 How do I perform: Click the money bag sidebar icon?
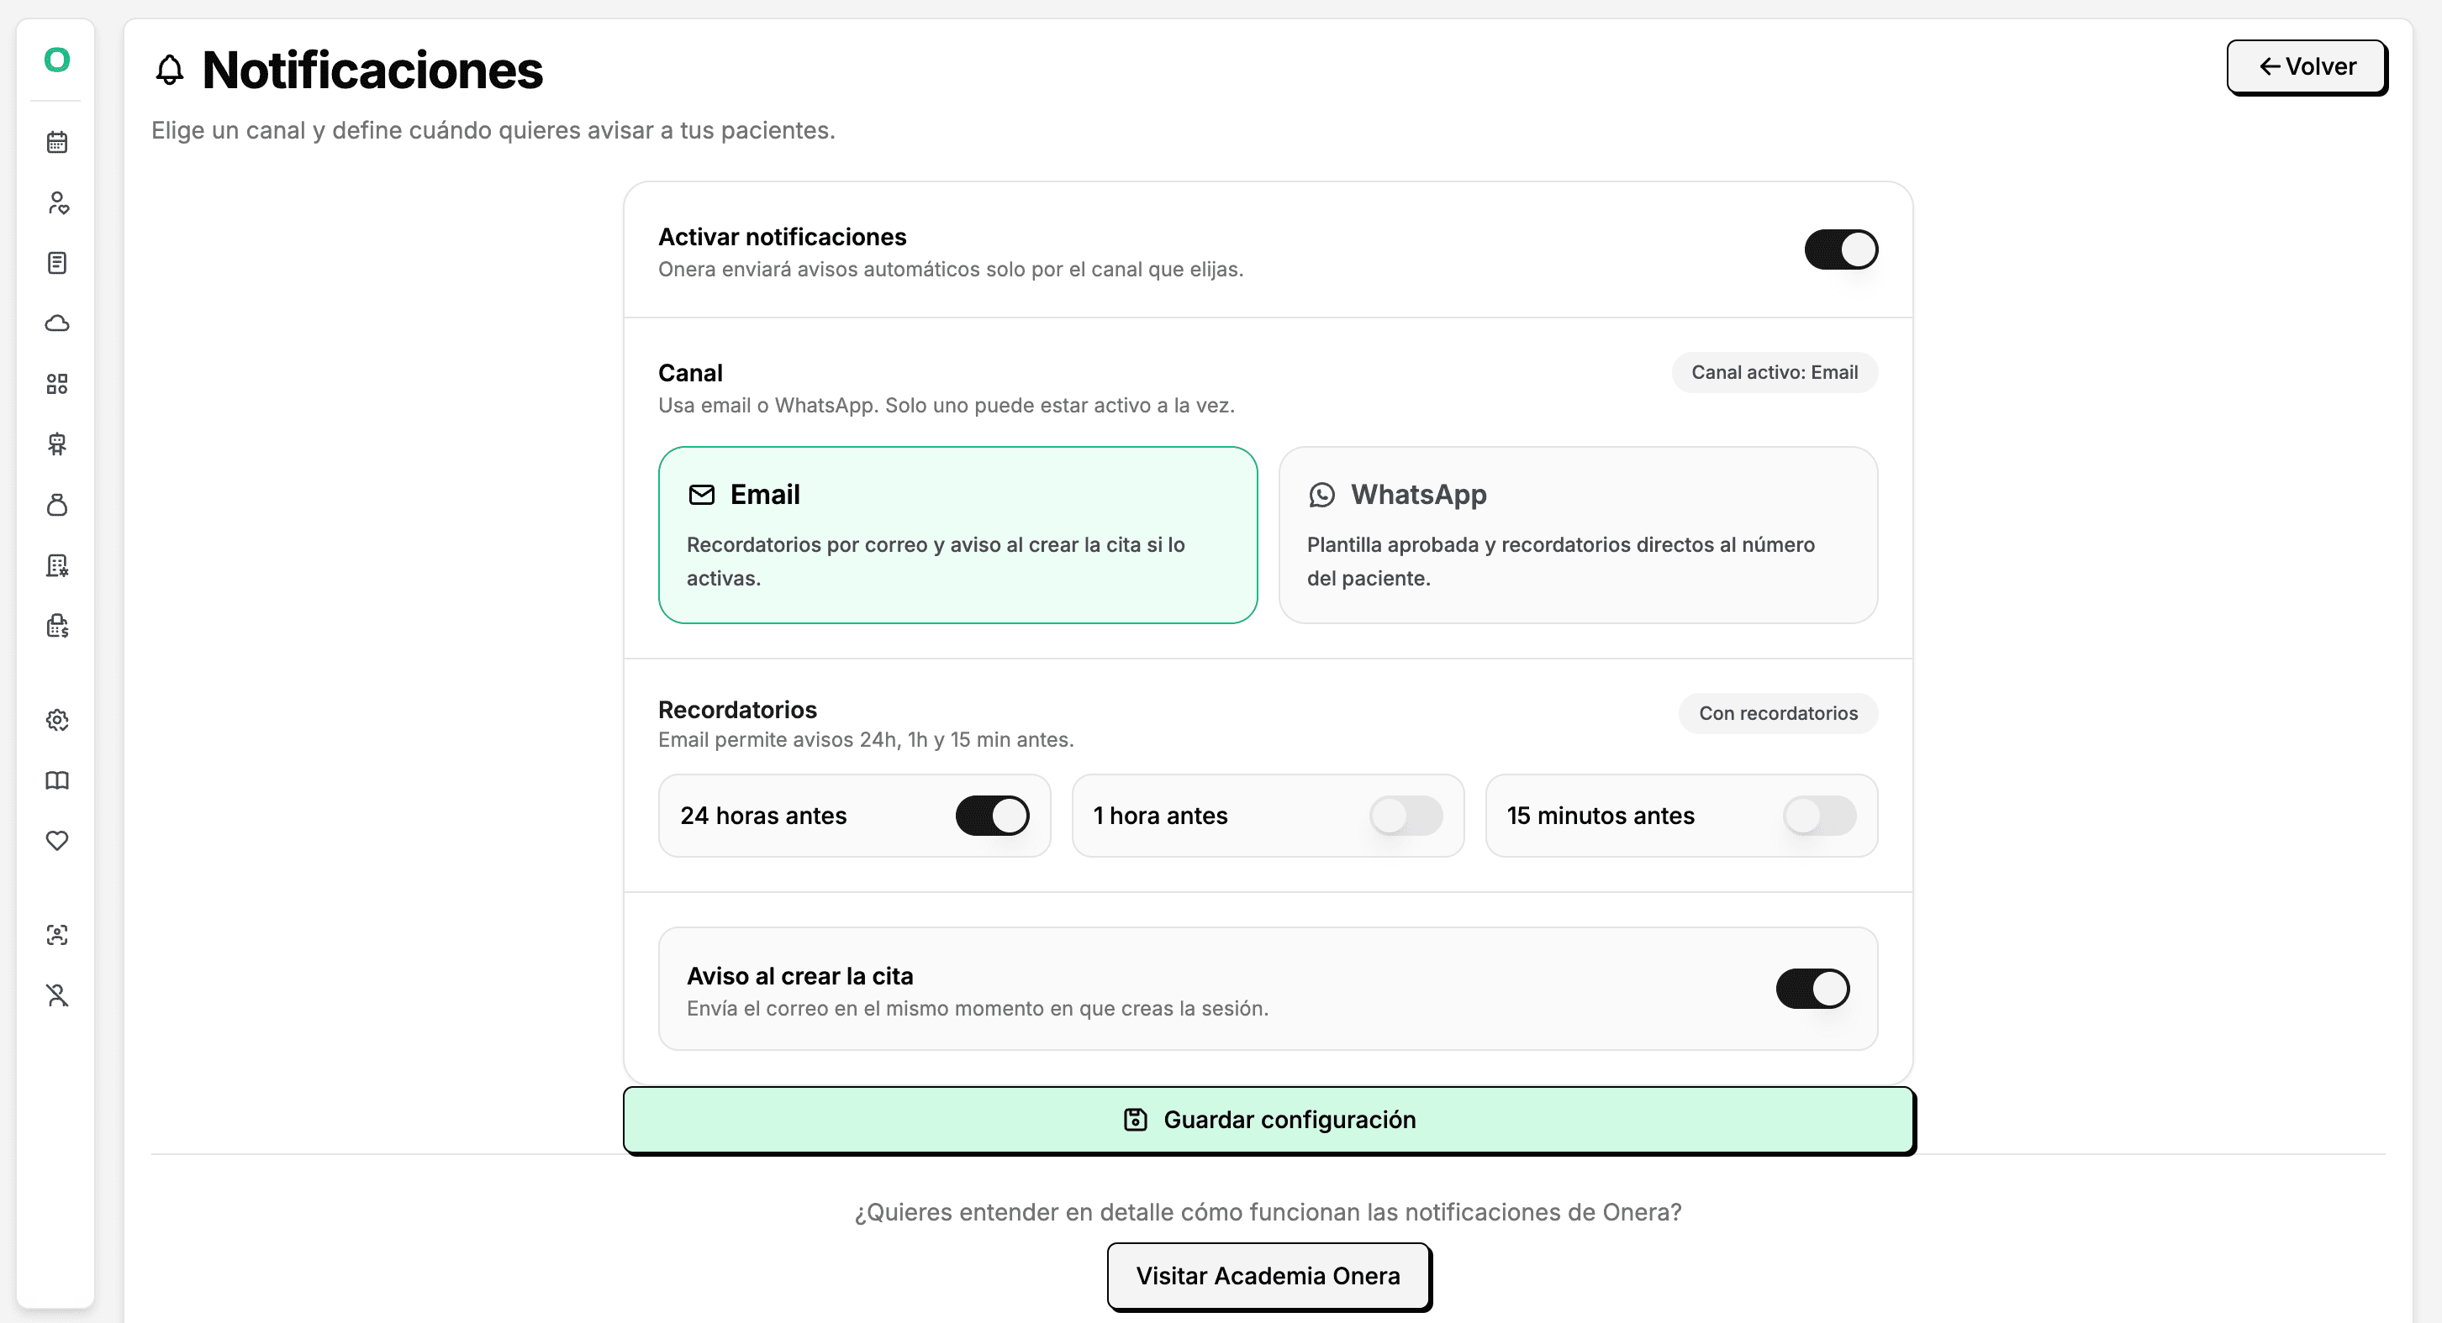[57, 505]
